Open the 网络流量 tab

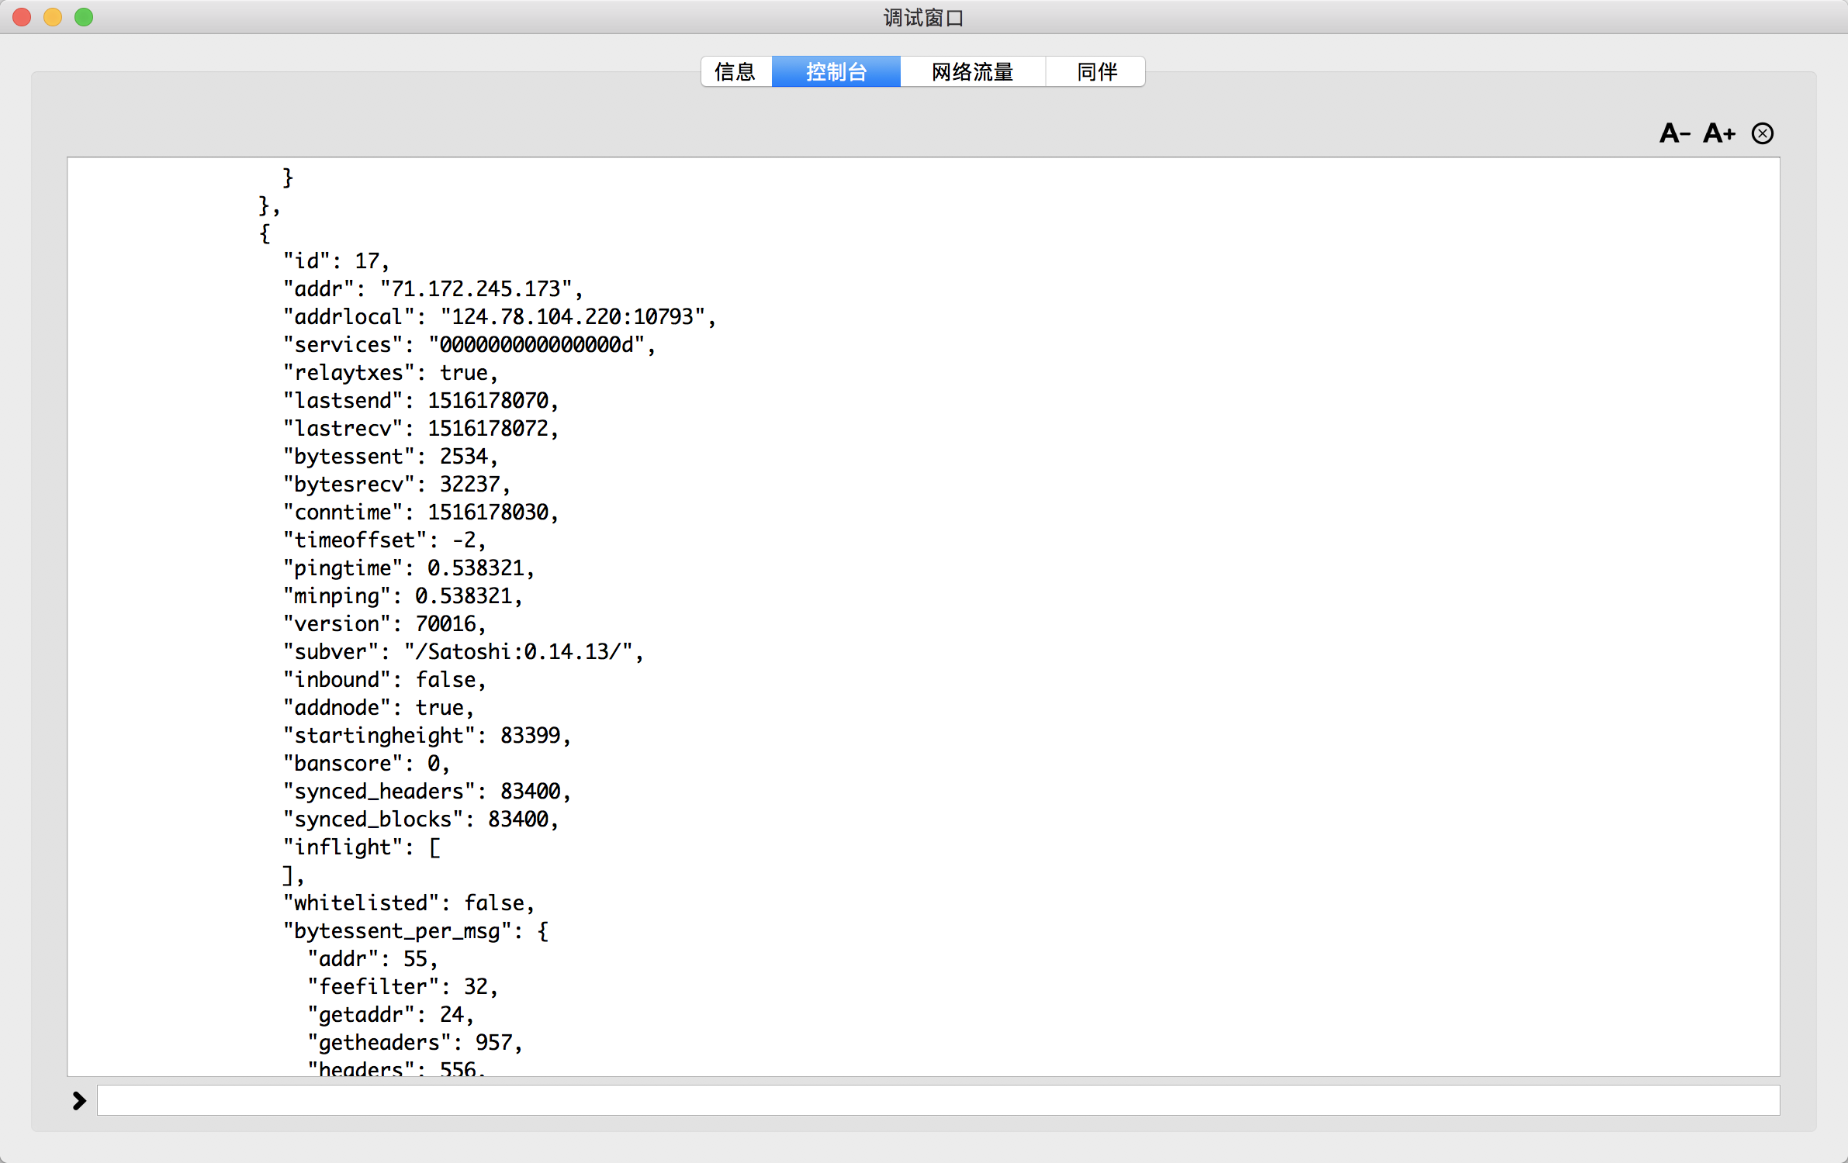(972, 72)
